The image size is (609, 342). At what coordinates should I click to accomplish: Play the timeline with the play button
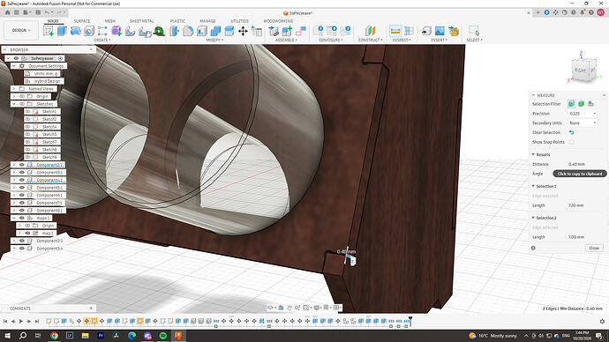click(20, 321)
